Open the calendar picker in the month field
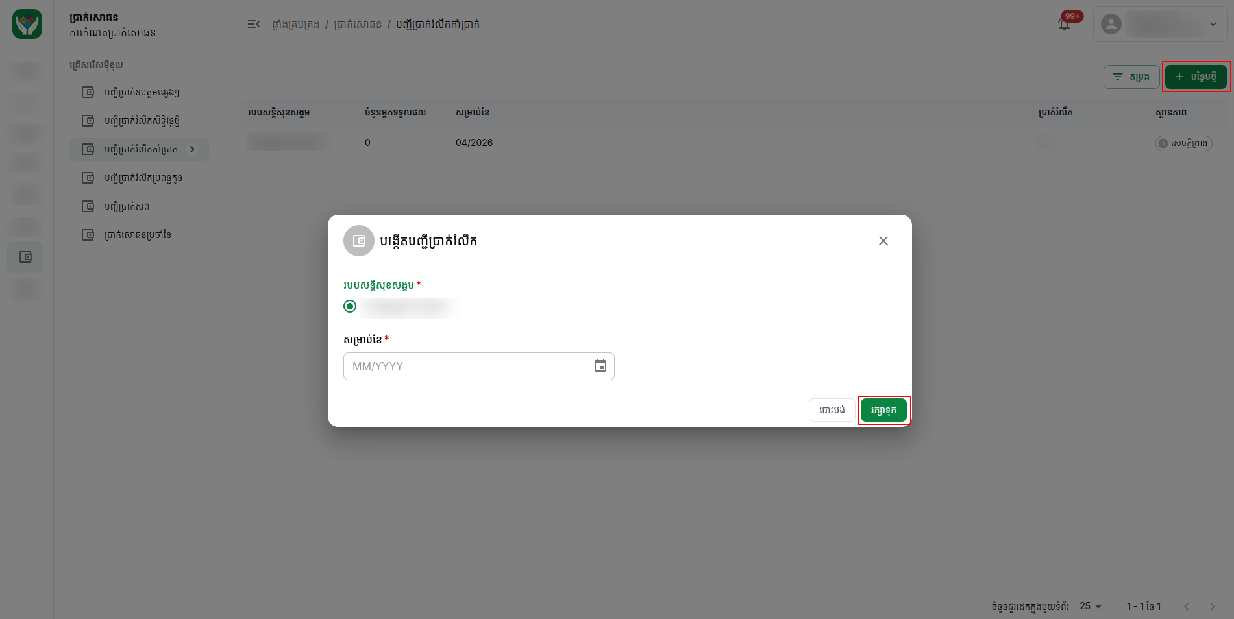Image resolution: width=1234 pixels, height=619 pixels. point(600,366)
